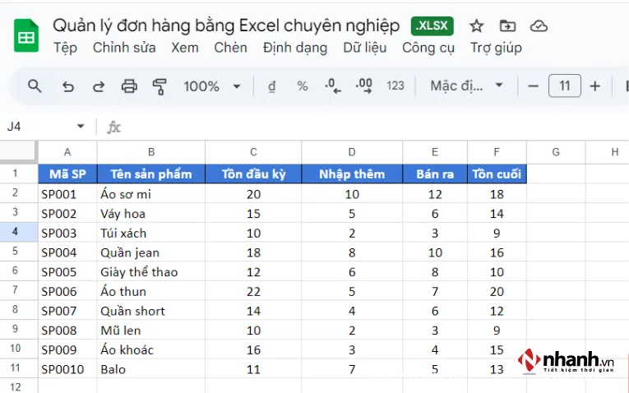This screenshot has height=393, width=629.
Task: Open the name box dropdown arrow beside J4
Action: pyautogui.click(x=81, y=127)
